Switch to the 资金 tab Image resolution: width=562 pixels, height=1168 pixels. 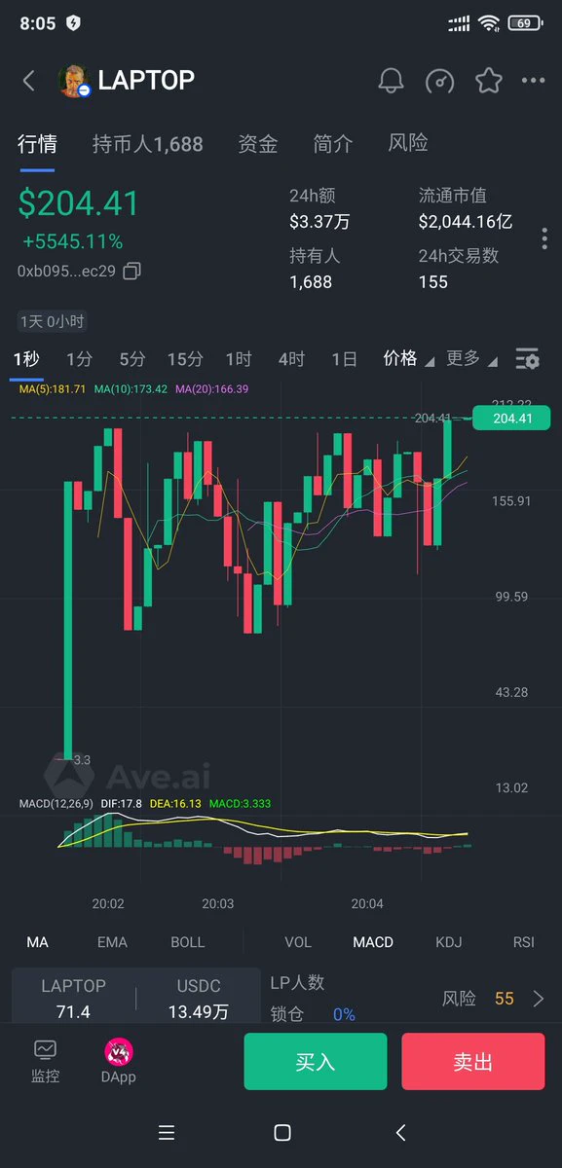tap(258, 144)
